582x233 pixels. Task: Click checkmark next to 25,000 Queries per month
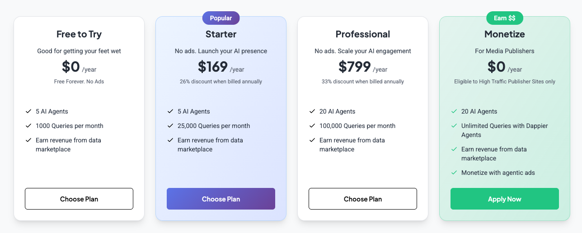coord(170,126)
